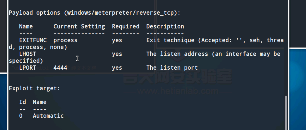
Task: Click the LHOST option name
Action: click(28, 54)
